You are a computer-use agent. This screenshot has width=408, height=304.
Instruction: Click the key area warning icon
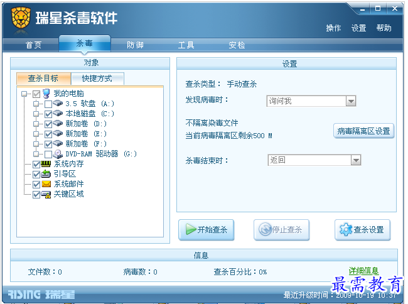click(46, 195)
